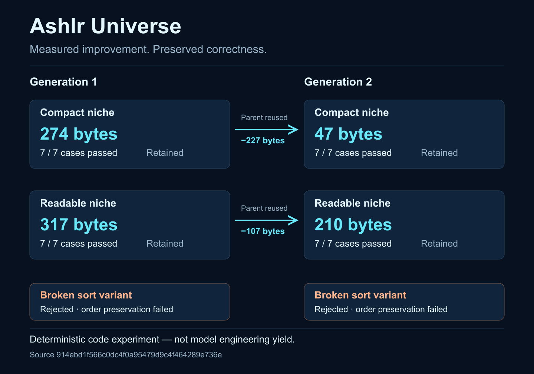
Task: Click "Readable niche" title in the 210 bytes card
Action: coord(353,203)
